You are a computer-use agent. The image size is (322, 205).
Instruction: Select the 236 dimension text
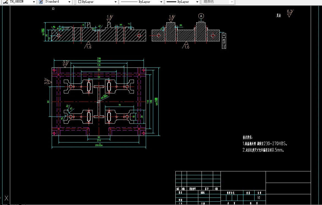click(x=99, y=59)
